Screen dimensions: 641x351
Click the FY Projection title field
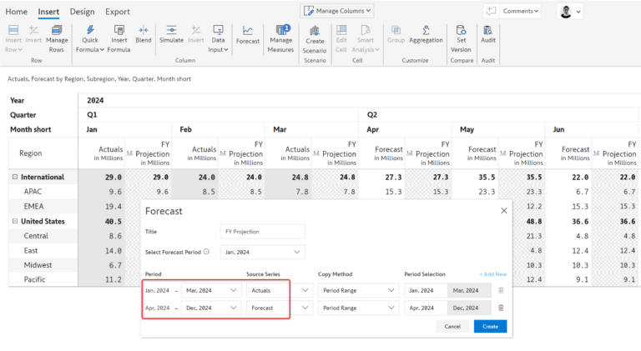(263, 231)
